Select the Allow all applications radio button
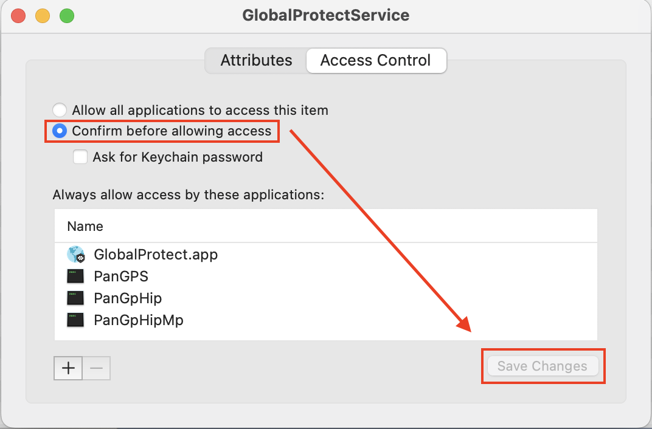This screenshot has height=429, width=652. pyautogui.click(x=59, y=110)
